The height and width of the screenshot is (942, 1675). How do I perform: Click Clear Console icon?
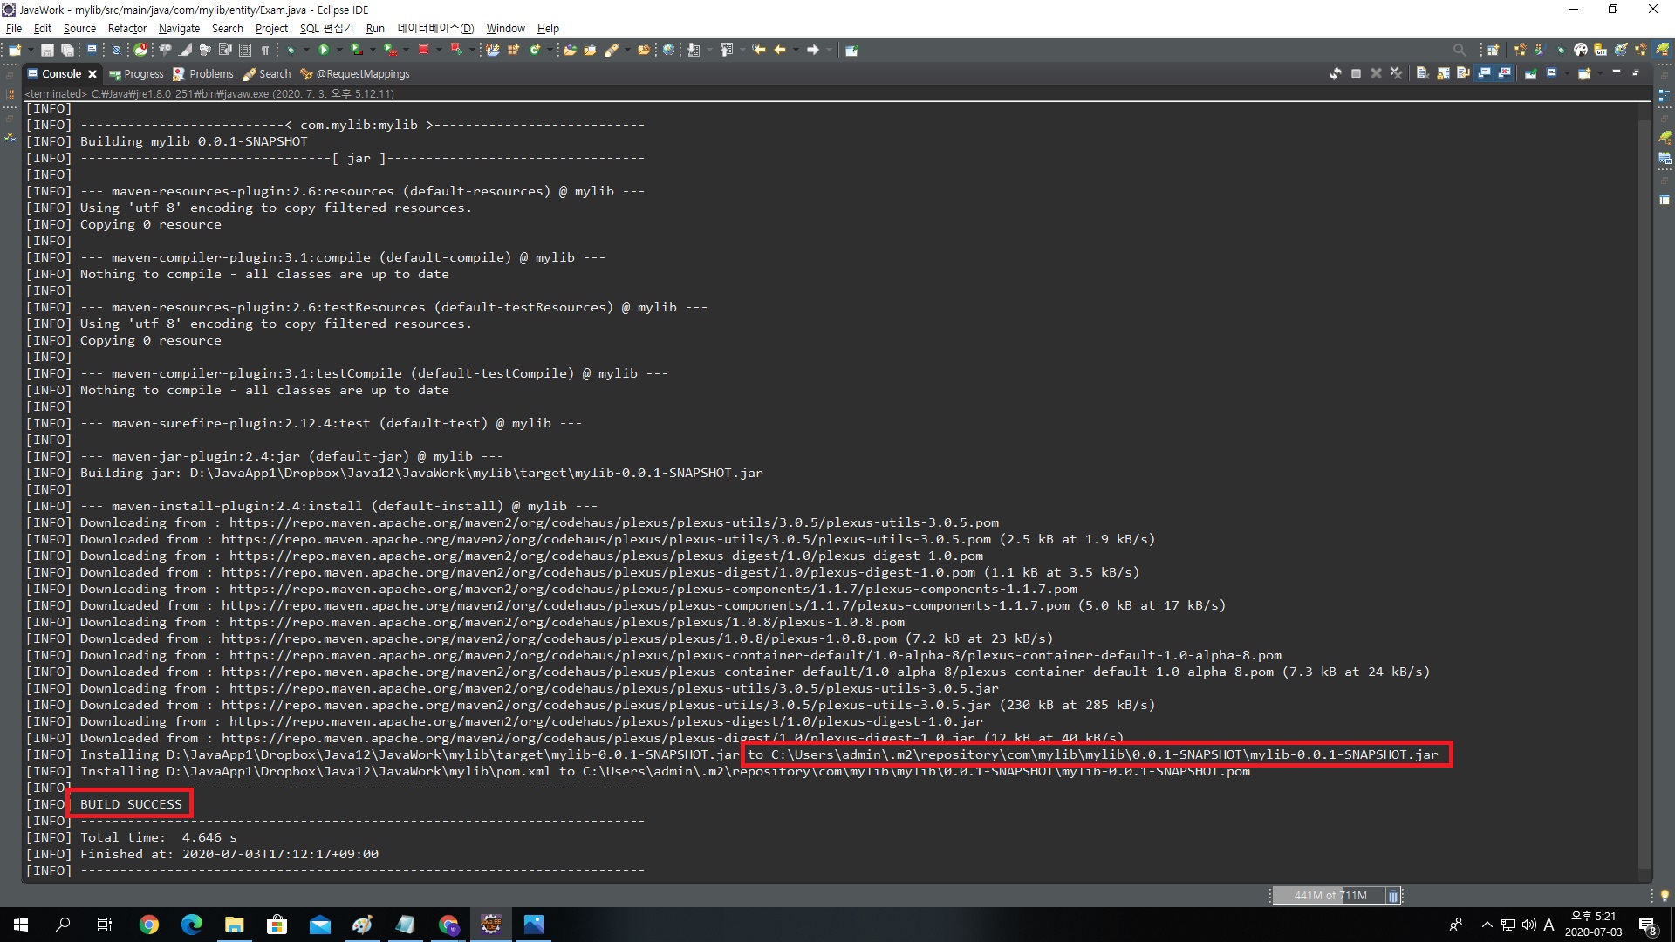coord(1423,73)
